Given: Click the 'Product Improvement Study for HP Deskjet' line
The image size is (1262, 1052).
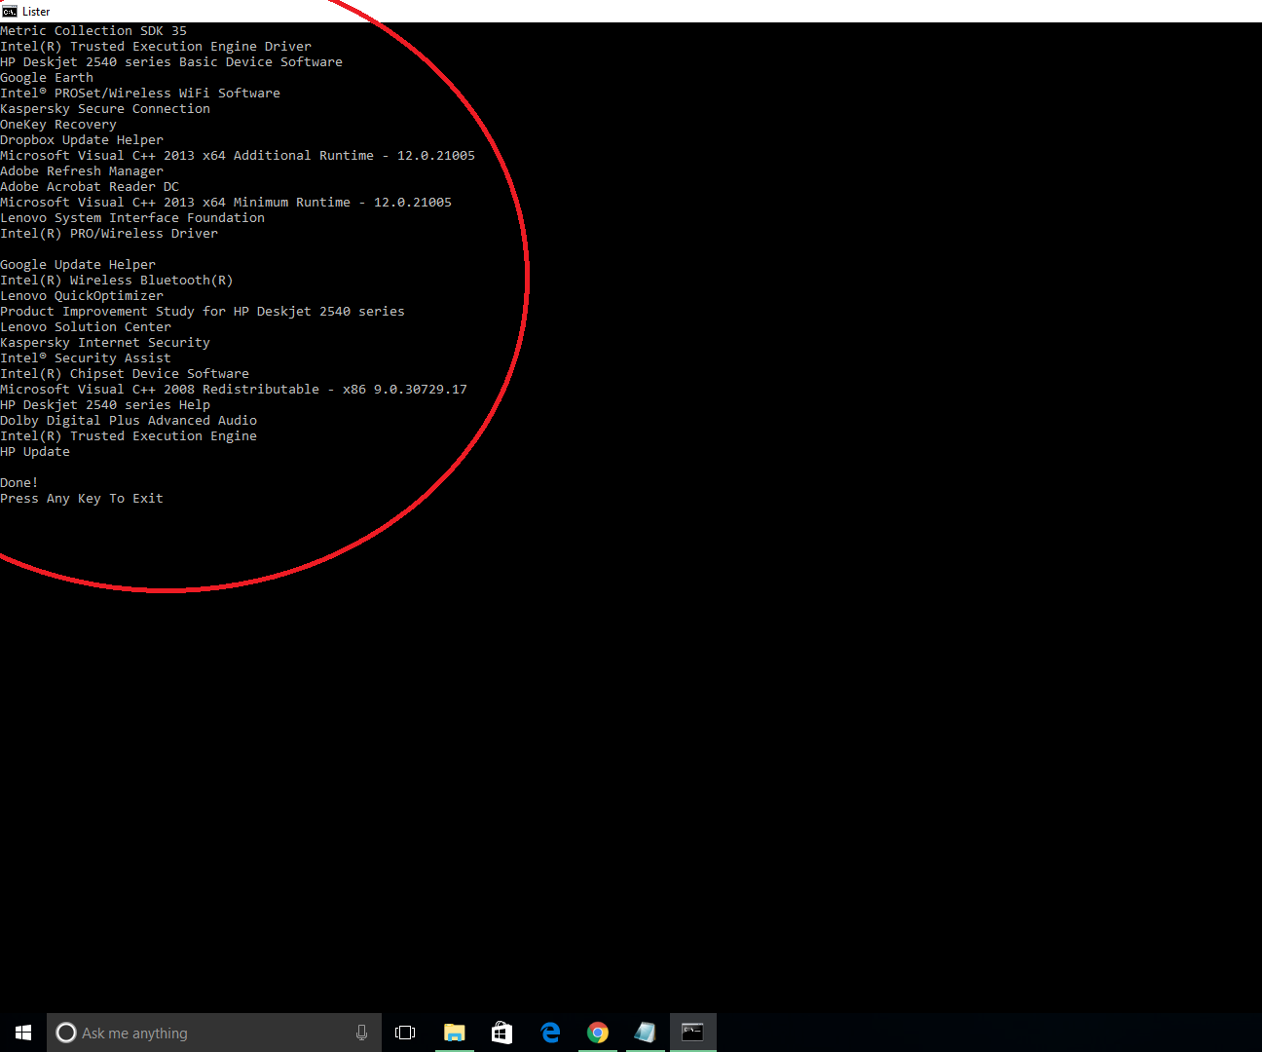Looking at the screenshot, I should [203, 312].
